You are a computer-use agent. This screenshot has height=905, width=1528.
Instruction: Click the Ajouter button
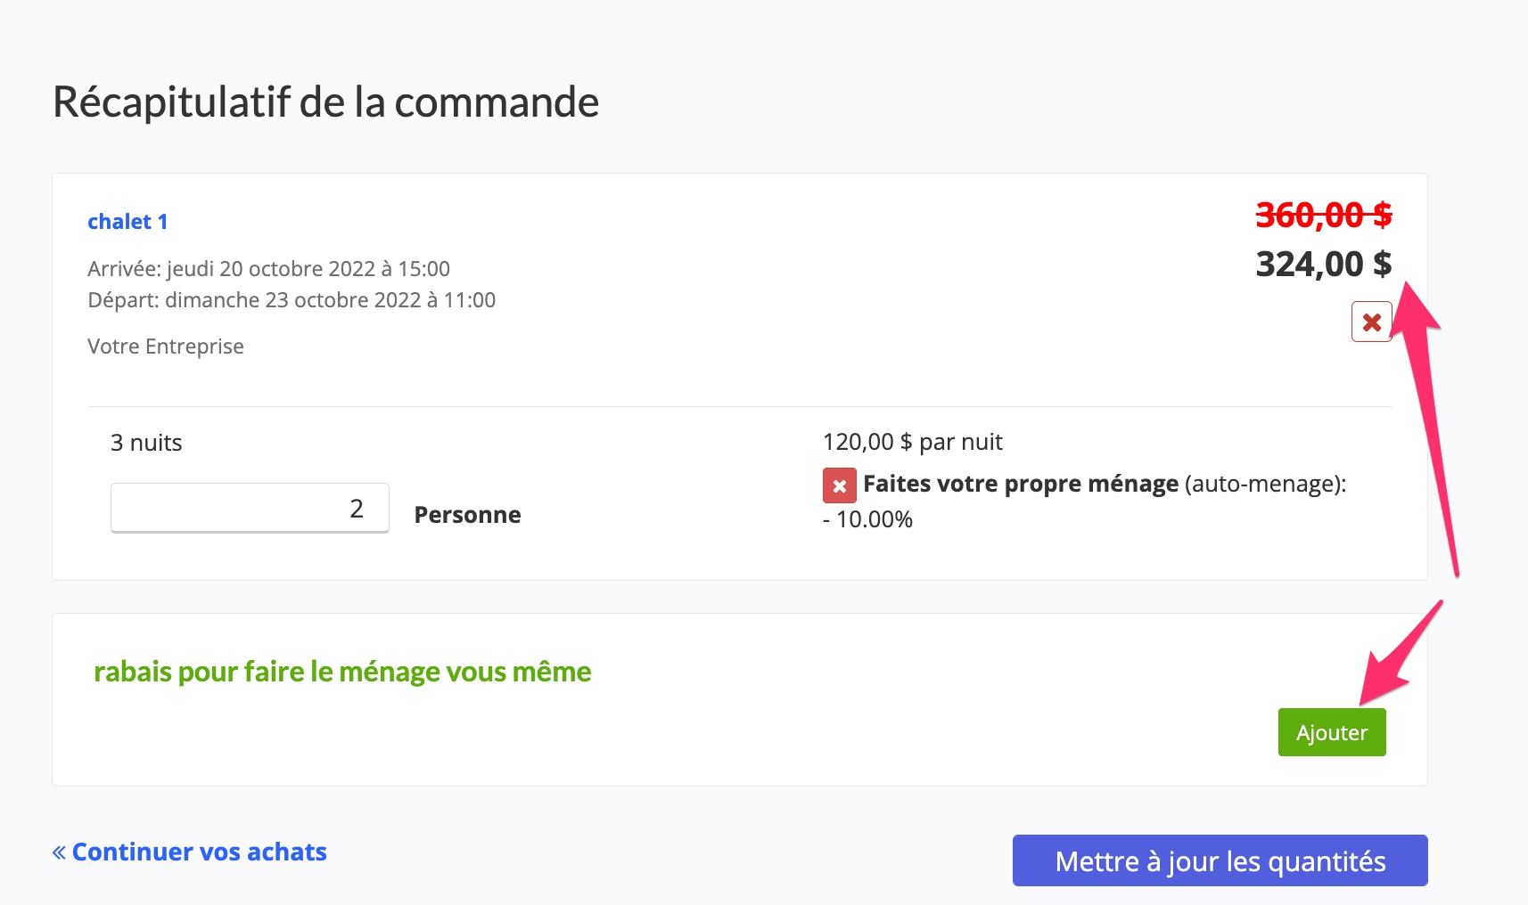tap(1331, 732)
